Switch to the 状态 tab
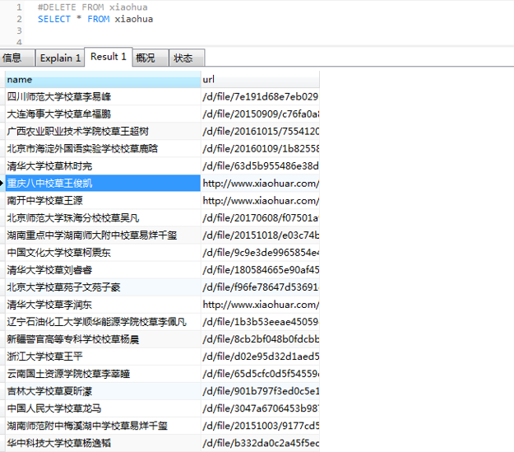 point(187,58)
